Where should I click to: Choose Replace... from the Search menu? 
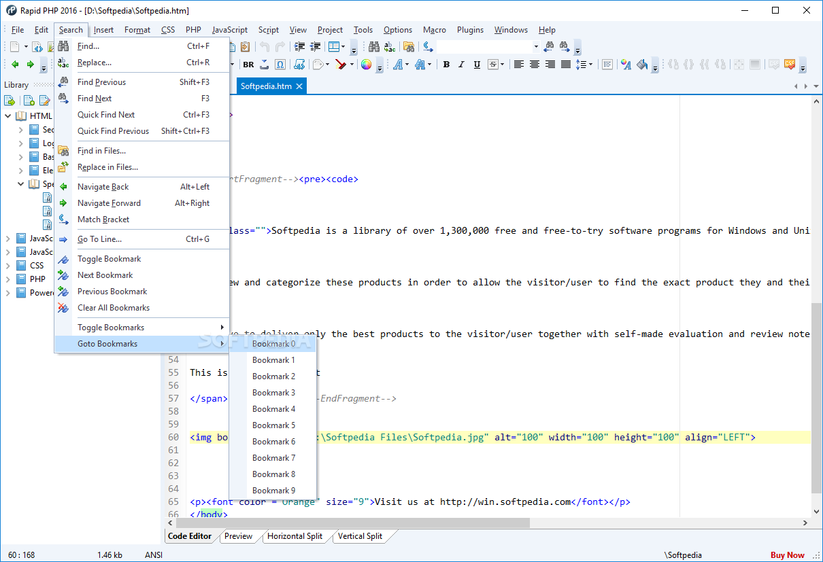pyautogui.click(x=142, y=63)
